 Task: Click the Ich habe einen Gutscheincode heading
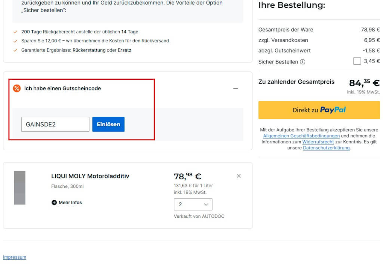click(63, 88)
